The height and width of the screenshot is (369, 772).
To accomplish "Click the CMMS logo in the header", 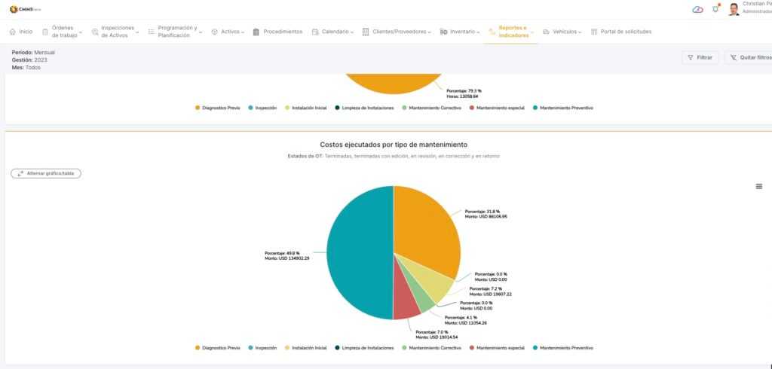I will point(24,9).
